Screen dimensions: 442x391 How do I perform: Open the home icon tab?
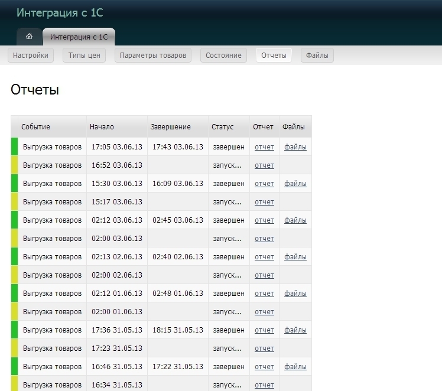click(x=30, y=37)
